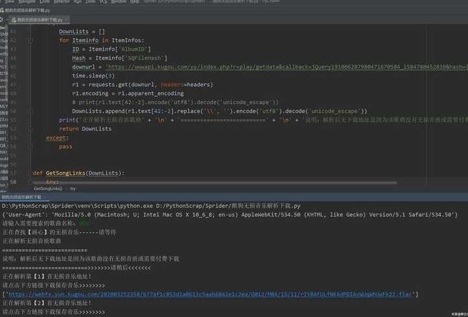Open the Navigate menu
The width and height of the screenshot is (468, 317).
pos(27,1)
